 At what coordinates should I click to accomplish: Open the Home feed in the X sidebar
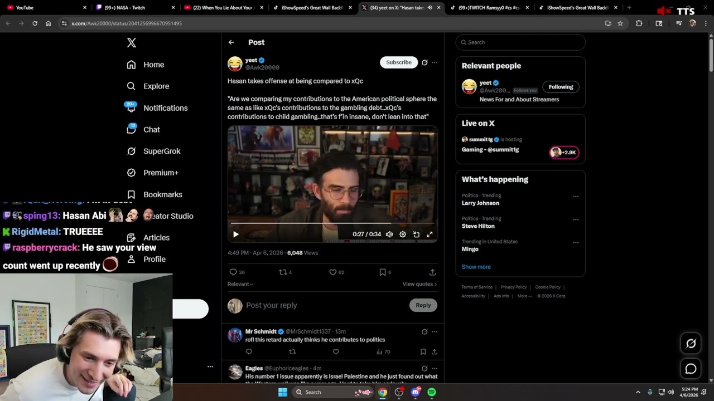146,65
